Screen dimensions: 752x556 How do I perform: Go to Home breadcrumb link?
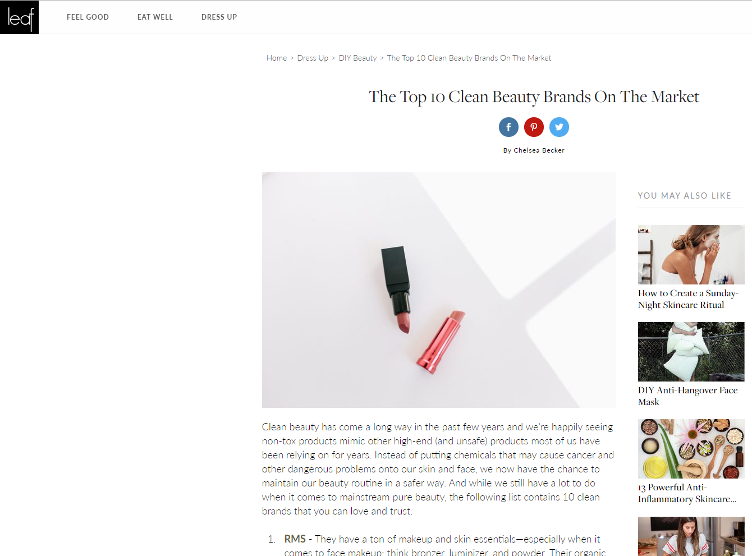[x=277, y=58]
